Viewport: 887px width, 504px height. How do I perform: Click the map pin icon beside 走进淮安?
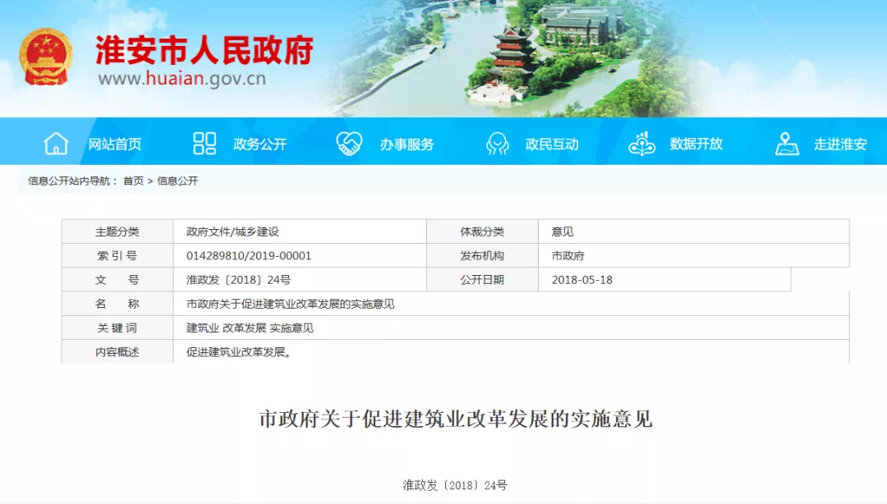[787, 143]
